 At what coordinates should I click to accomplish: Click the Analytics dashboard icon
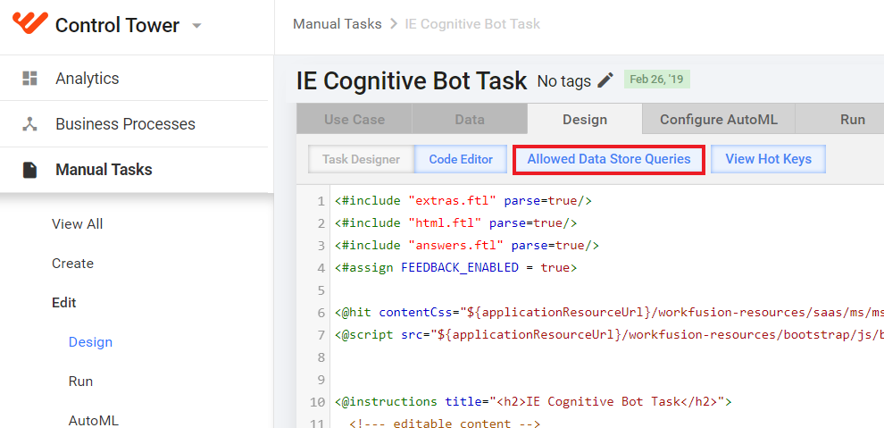(29, 79)
